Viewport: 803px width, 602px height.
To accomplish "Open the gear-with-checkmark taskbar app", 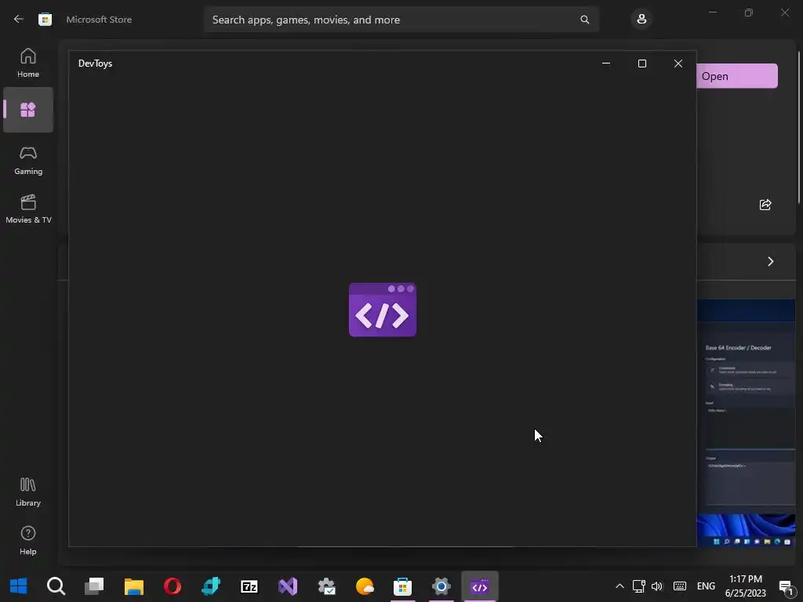I will pos(326,586).
